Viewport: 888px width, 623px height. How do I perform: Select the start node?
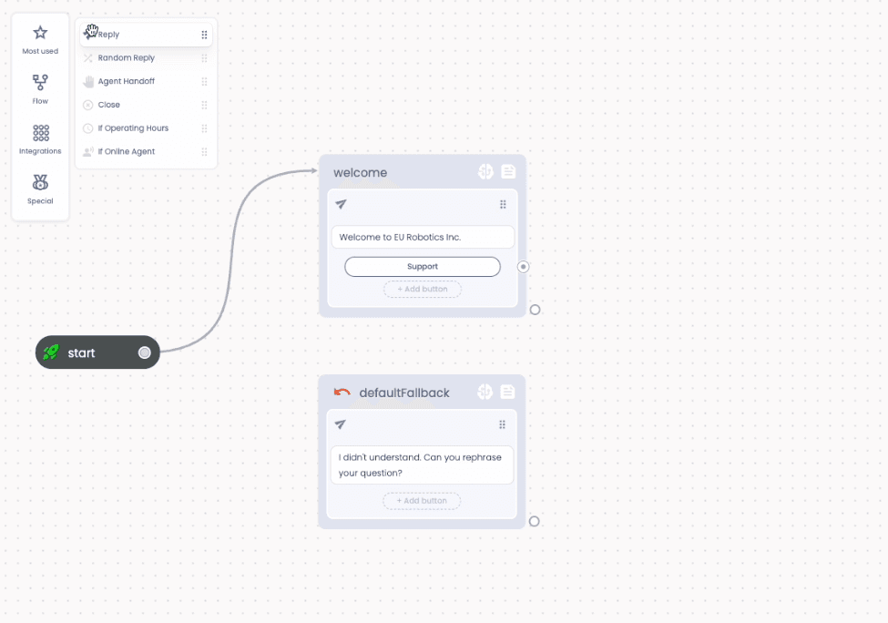tap(97, 352)
